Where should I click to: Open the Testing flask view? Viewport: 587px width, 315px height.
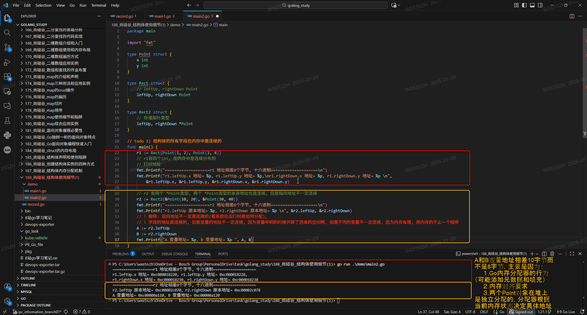[x=7, y=121]
